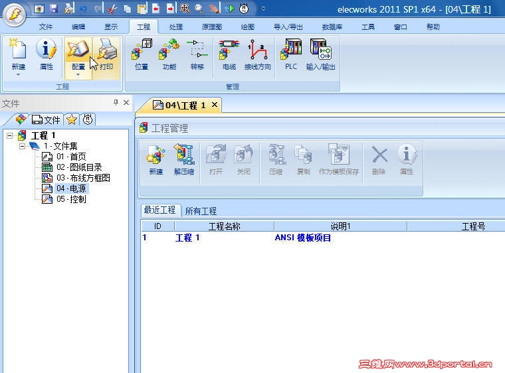Image resolution: width=505 pixels, height=373 pixels.
Task: Open the 导入/导出 ribbon tab
Action: tap(288, 27)
